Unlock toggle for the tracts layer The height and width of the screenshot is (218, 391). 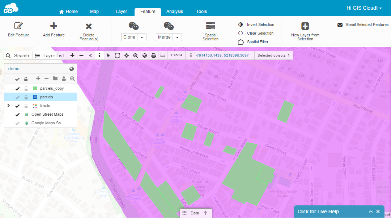26,106
